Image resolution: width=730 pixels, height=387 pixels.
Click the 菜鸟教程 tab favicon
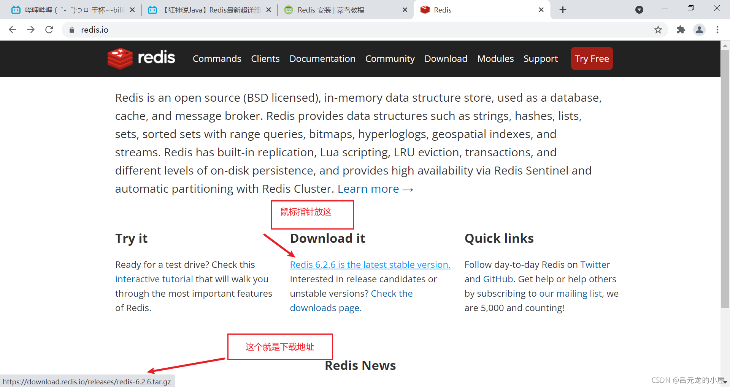tap(289, 10)
